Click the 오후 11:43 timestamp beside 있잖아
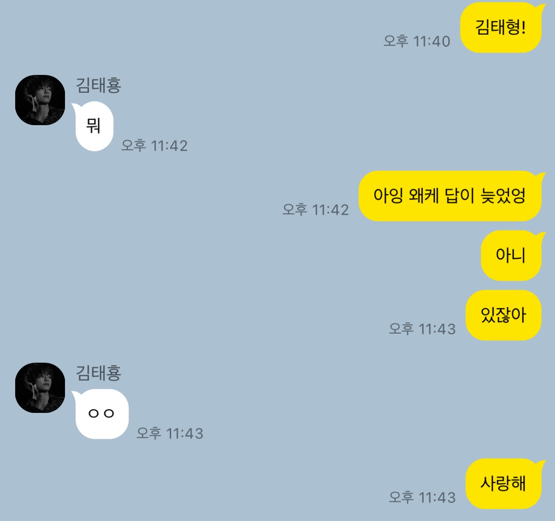The height and width of the screenshot is (521, 555). tap(422, 329)
